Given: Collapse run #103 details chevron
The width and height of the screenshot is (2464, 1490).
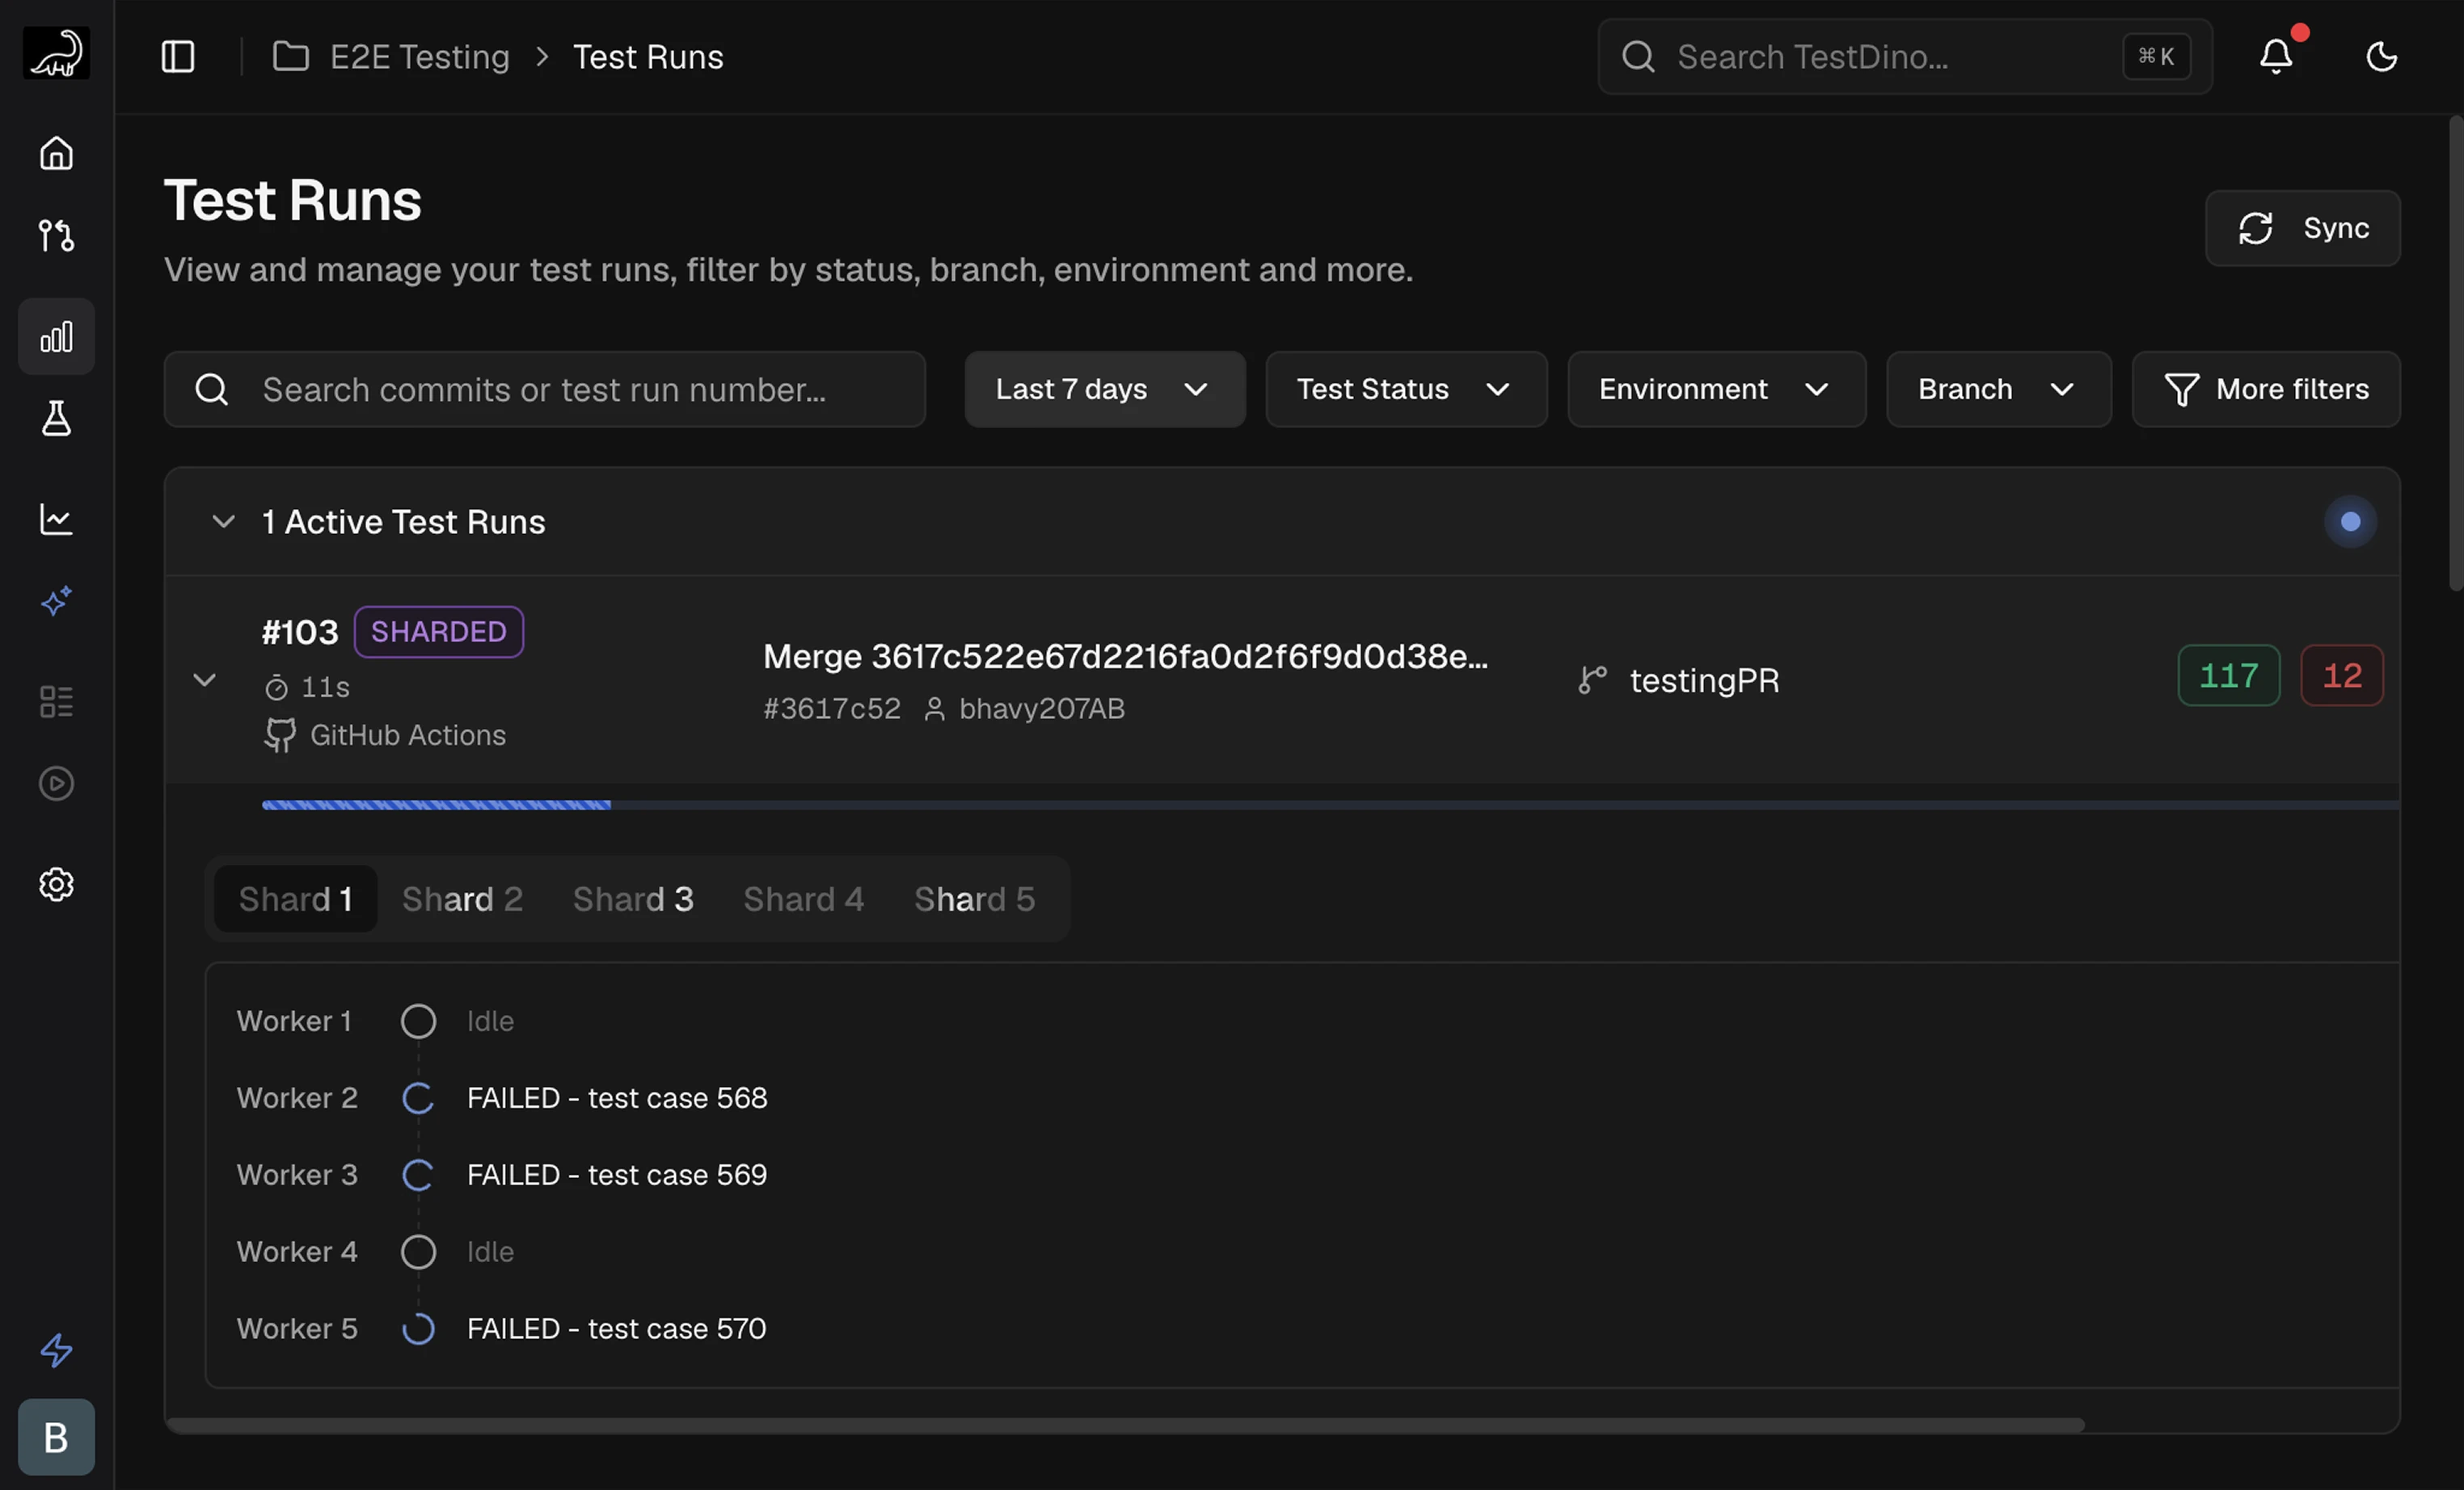Looking at the screenshot, I should click(x=204, y=680).
